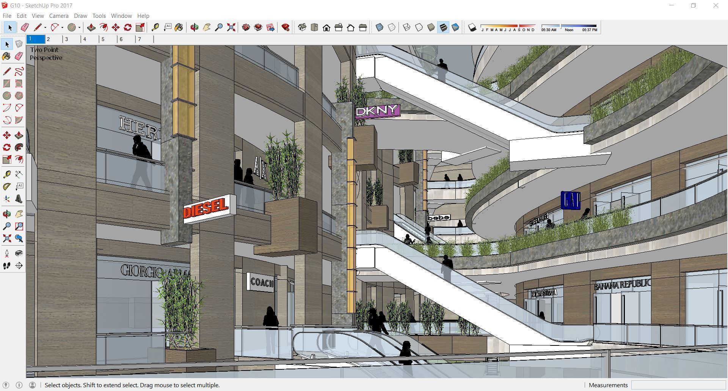Screen dimensions: 728x391
Task: Activate the Follow Me tool
Action: coord(19,147)
